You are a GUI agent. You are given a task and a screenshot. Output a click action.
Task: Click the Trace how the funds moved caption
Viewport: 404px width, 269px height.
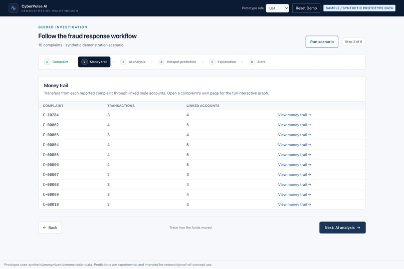190,227
